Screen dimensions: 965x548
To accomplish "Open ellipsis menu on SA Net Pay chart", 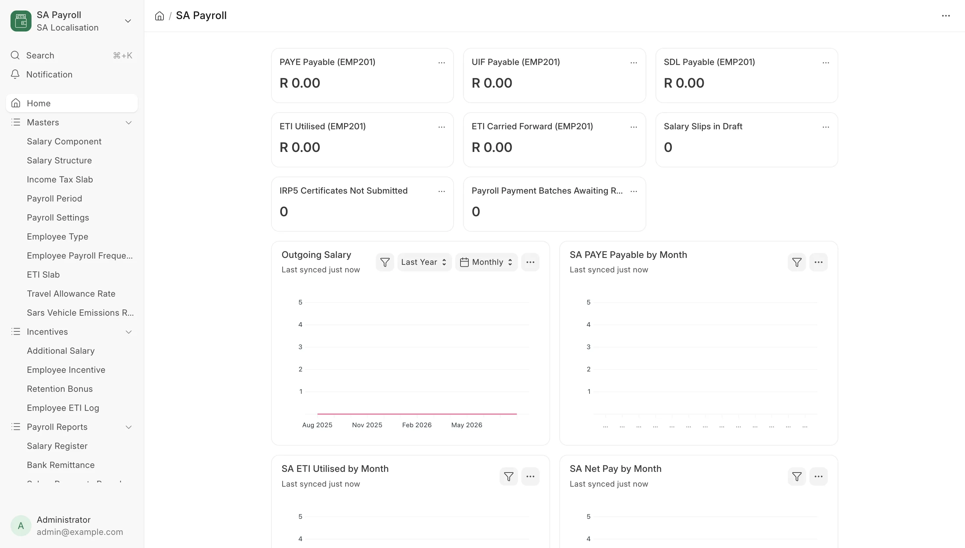I will pos(819,476).
